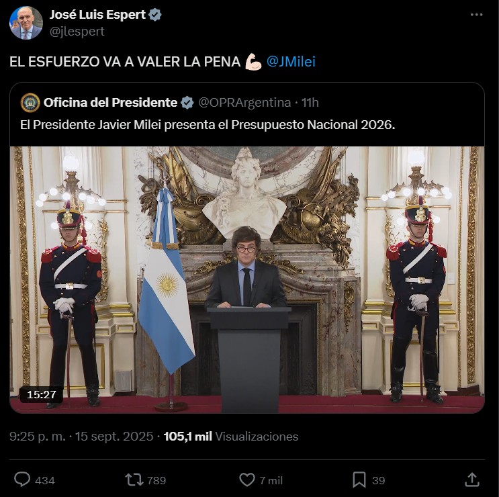Open the quoted post text about Presupuesto 2026
499x497 pixels.
pyautogui.click(x=208, y=125)
